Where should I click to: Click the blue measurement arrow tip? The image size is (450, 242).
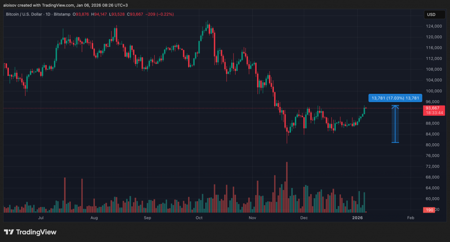click(396, 107)
